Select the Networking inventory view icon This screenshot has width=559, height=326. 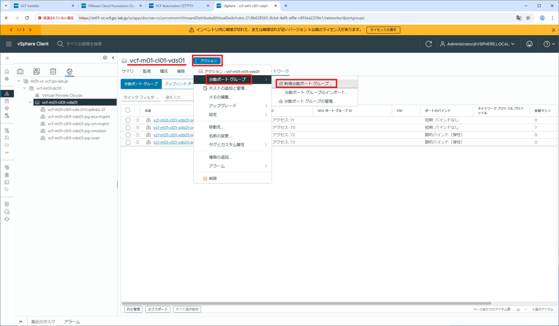(69, 71)
